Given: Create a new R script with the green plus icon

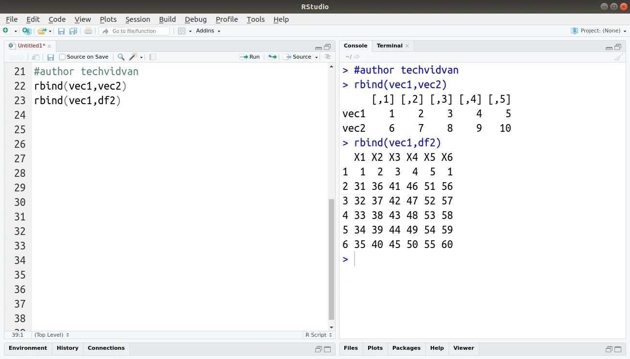Looking at the screenshot, I should [6, 31].
